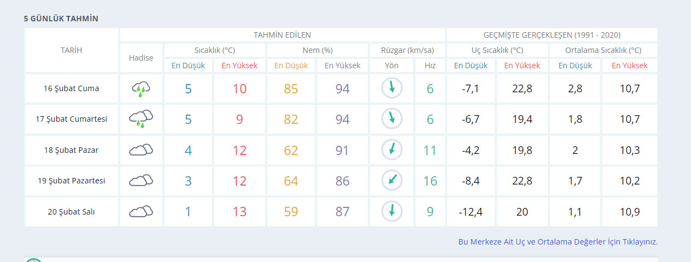Click wind direction icon for 18 Şubat Pazar
The width and height of the screenshot is (691, 262).
[391, 150]
